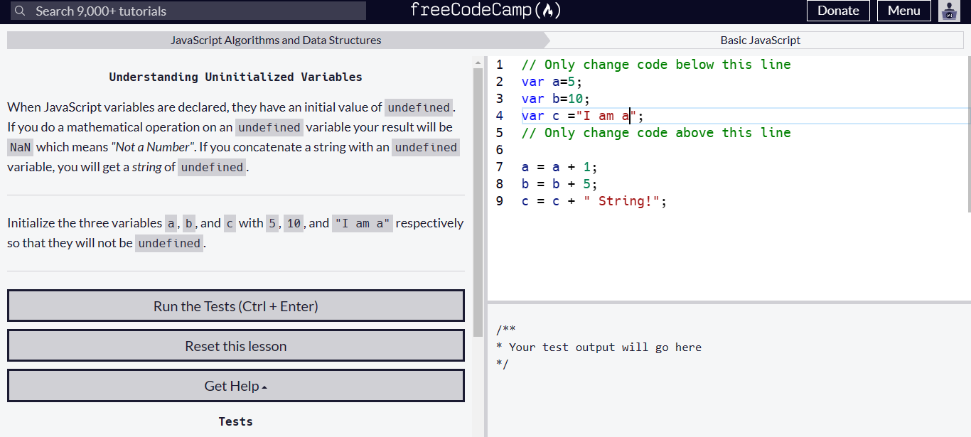Click the freeCodeCamp flame logo
Viewport: 971px width, 437px height.
click(x=485, y=10)
